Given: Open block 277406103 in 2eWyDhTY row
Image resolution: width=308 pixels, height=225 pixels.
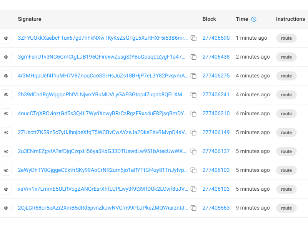Looking at the screenshot, I should pyautogui.click(x=216, y=170).
